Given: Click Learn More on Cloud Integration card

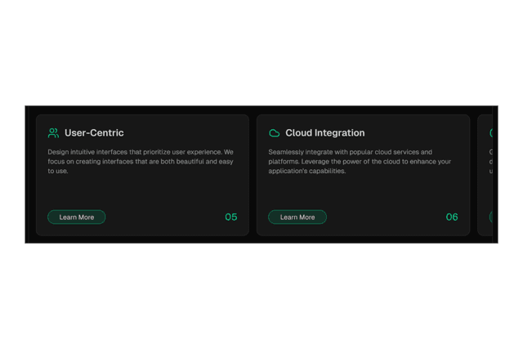Looking at the screenshot, I should click(x=297, y=217).
